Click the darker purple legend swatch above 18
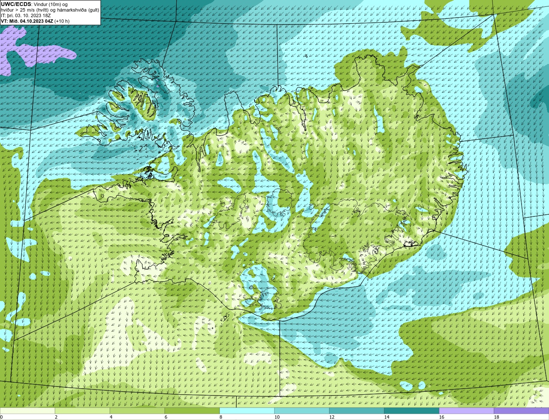This screenshot has width=549, height=420. point(522,411)
